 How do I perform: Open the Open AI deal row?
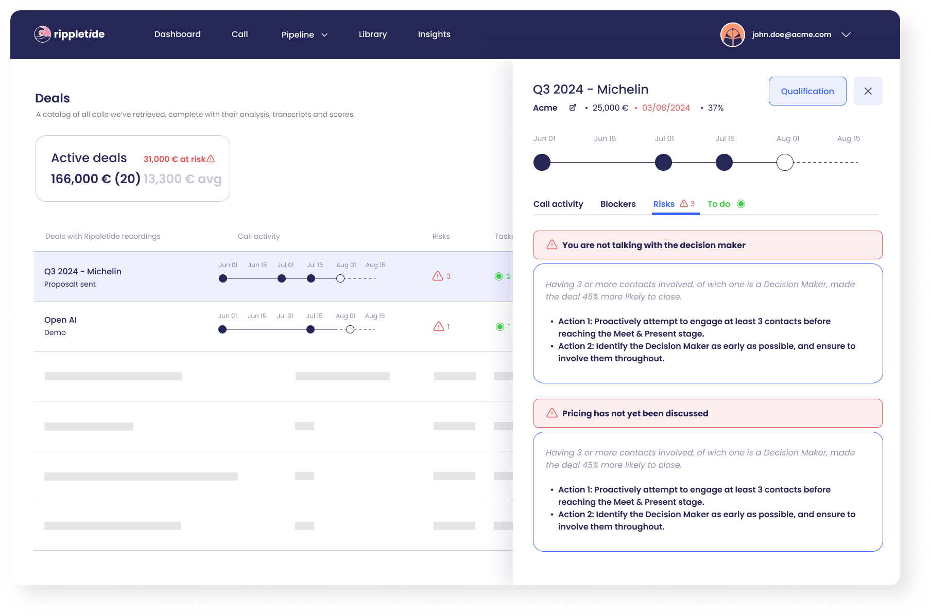point(273,326)
